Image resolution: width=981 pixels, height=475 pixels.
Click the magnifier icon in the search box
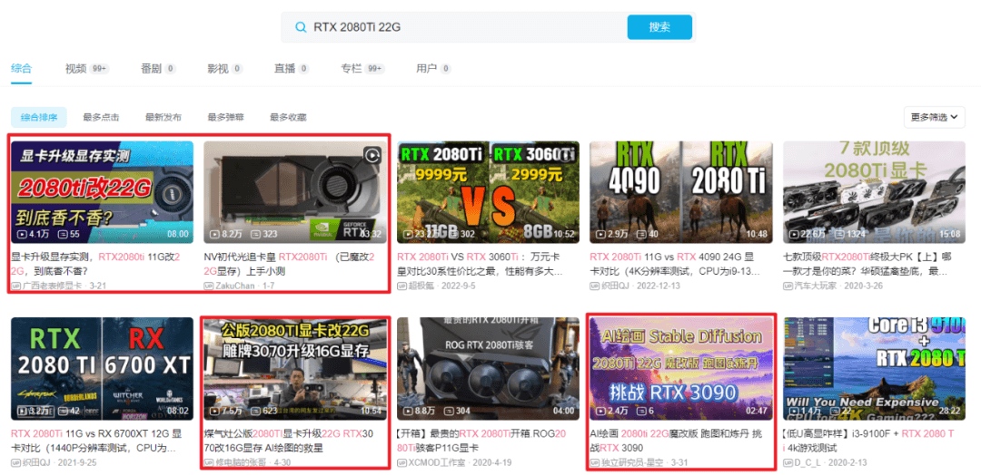(x=301, y=27)
